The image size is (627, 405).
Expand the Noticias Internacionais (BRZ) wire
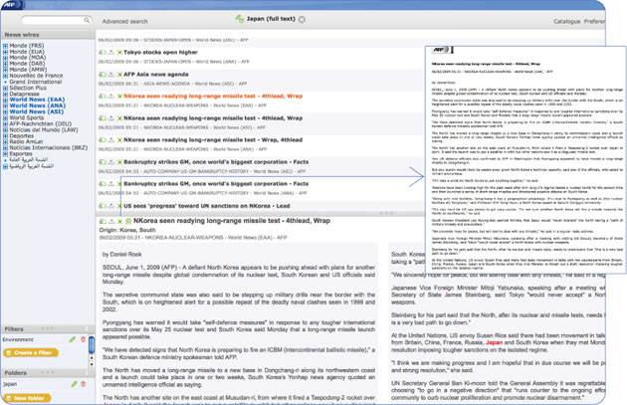[5, 148]
